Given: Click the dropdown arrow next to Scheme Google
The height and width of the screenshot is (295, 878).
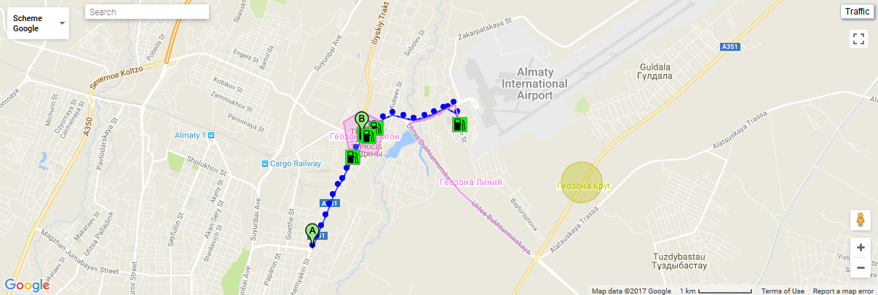Looking at the screenshot, I should [x=62, y=23].
